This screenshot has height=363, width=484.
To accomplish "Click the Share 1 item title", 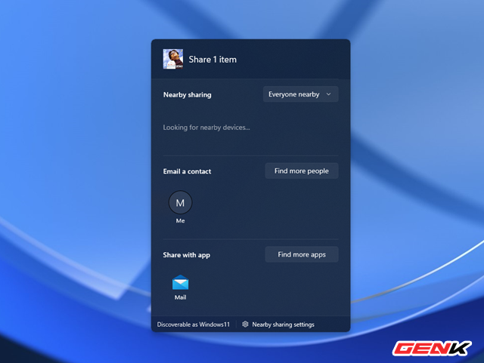I will (x=213, y=60).
